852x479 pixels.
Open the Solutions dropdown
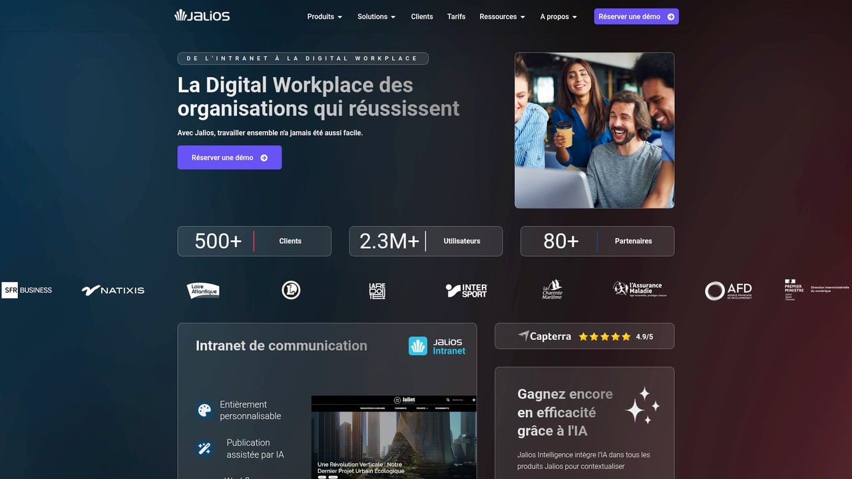click(375, 17)
